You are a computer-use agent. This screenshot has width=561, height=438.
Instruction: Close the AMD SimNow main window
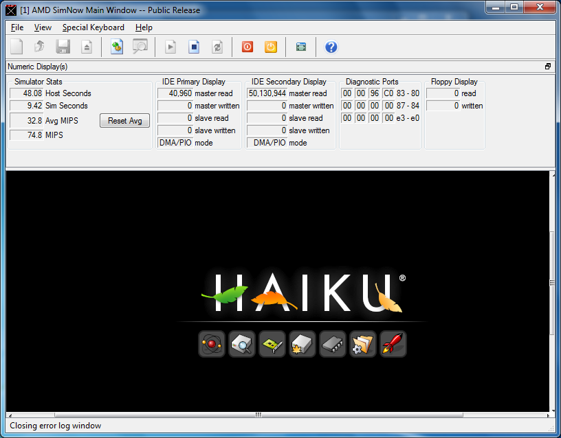pos(540,7)
